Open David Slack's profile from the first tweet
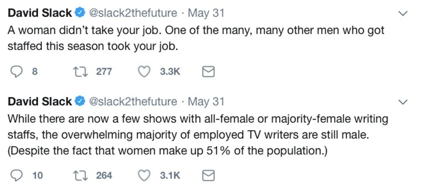 pyautogui.click(x=40, y=13)
